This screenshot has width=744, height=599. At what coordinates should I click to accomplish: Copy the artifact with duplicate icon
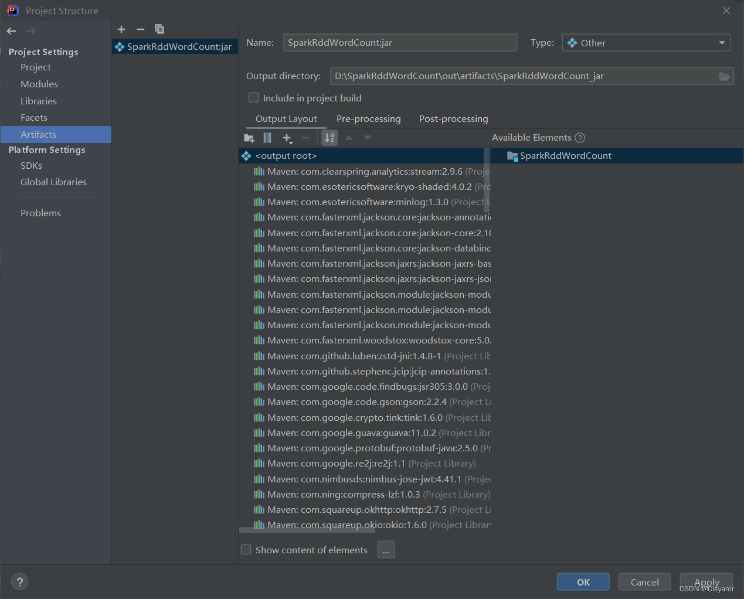[x=159, y=29]
